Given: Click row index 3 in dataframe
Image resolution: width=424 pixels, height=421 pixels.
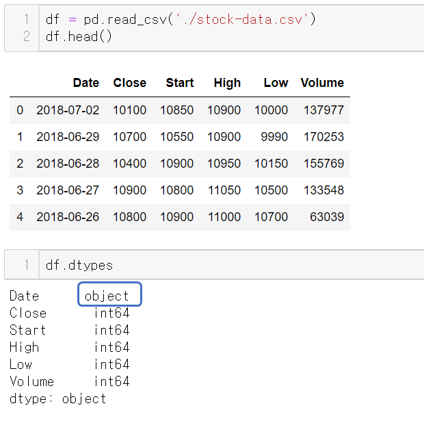Looking at the screenshot, I should pyautogui.click(x=20, y=190).
